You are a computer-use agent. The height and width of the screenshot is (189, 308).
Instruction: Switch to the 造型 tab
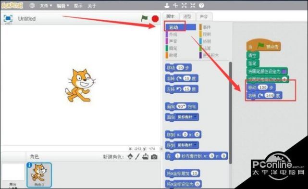pos(187,16)
